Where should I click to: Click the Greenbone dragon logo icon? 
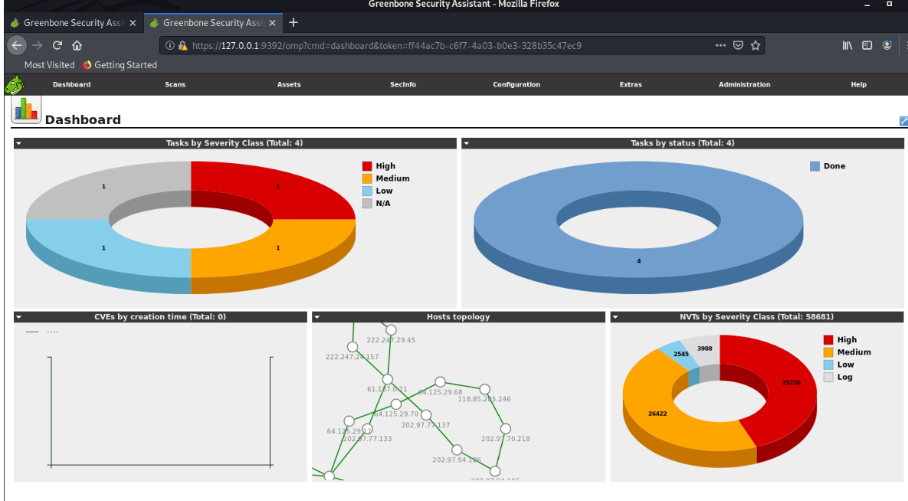click(15, 84)
